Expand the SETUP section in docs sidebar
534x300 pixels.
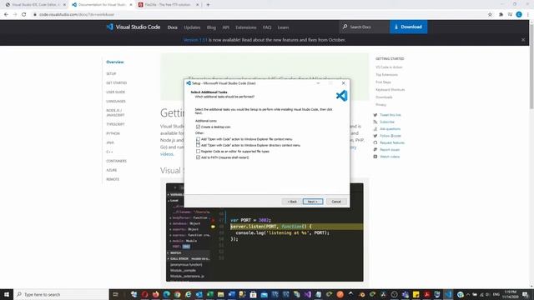pos(111,74)
